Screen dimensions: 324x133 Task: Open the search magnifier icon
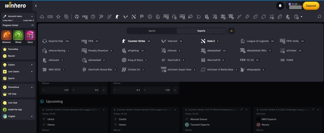pyautogui.click(x=319, y=17)
